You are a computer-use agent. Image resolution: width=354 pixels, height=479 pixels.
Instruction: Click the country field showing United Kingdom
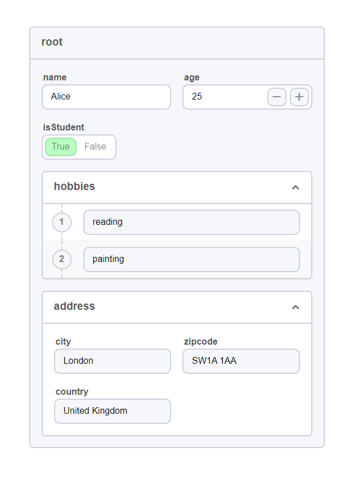coord(113,411)
